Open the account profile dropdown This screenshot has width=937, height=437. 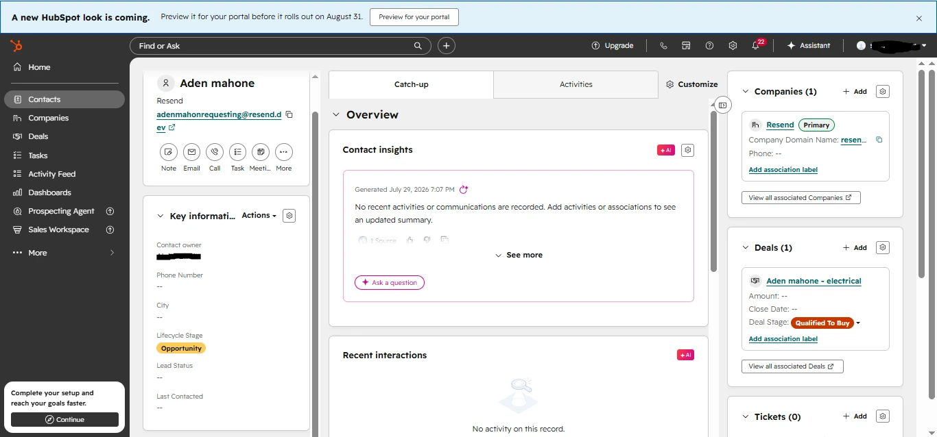click(x=892, y=46)
